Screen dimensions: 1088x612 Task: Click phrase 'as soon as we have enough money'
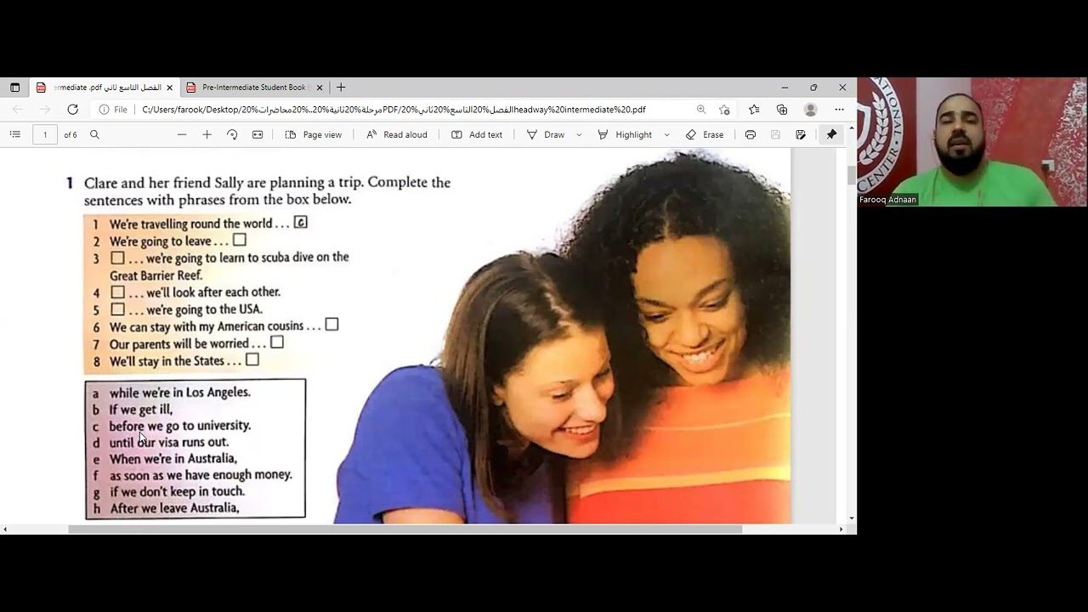(201, 475)
